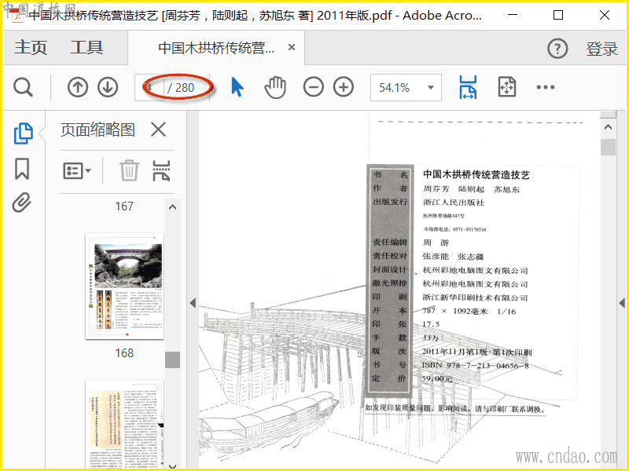The height and width of the screenshot is (471, 629).
Task: Click the page number input field
Action: (149, 87)
